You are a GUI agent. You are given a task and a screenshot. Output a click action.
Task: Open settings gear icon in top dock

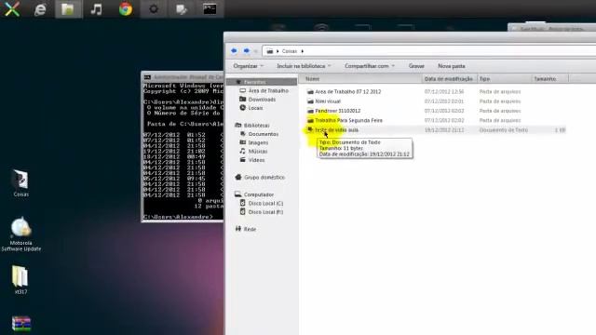pyautogui.click(x=154, y=9)
